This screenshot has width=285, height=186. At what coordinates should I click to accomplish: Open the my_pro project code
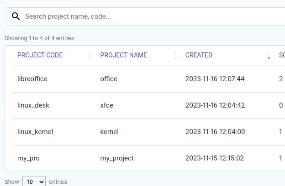point(28,158)
